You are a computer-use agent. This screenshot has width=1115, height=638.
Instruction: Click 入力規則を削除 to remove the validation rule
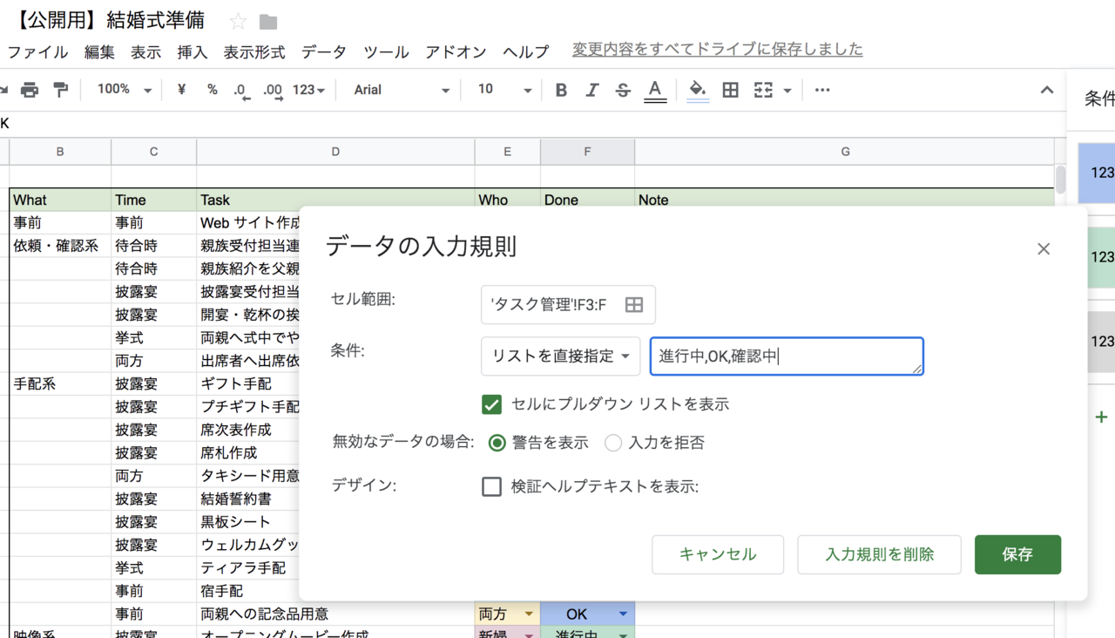(879, 554)
